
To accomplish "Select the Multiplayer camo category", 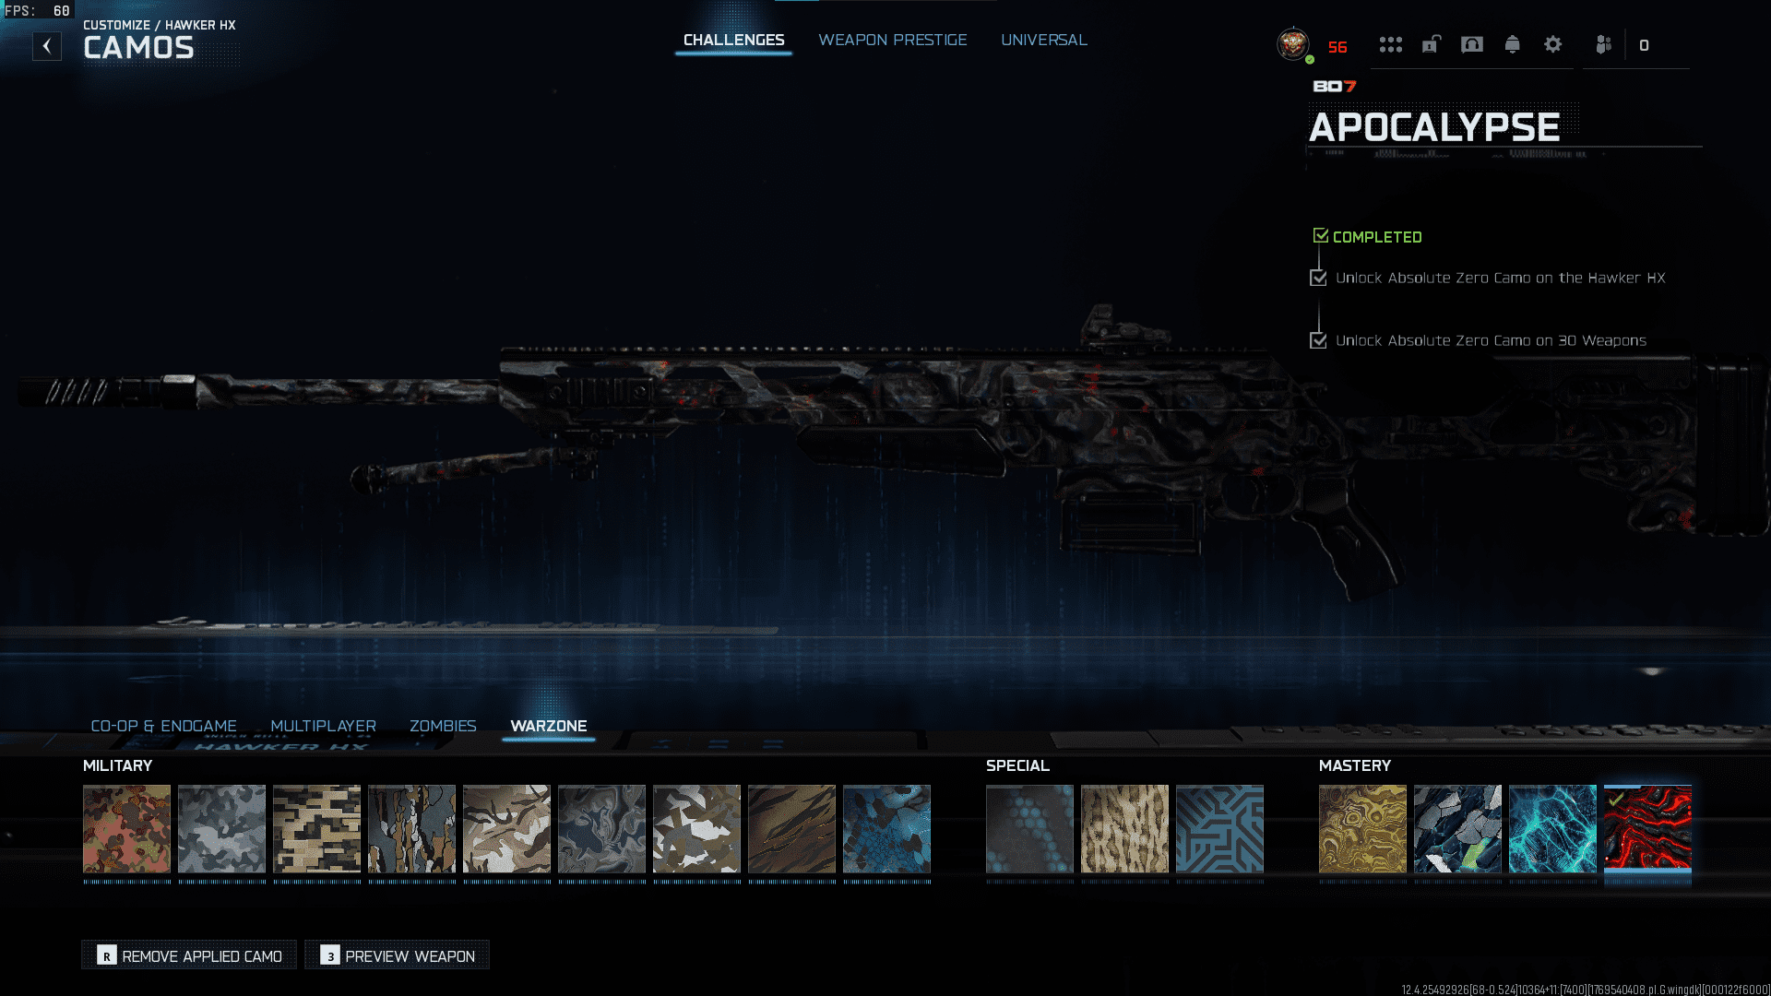I will pos(324,726).
